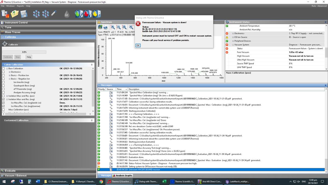The height and width of the screenshot is (185, 328).
Task: Expand the Customized Calibration section chevron
Action: click(x=92, y=120)
